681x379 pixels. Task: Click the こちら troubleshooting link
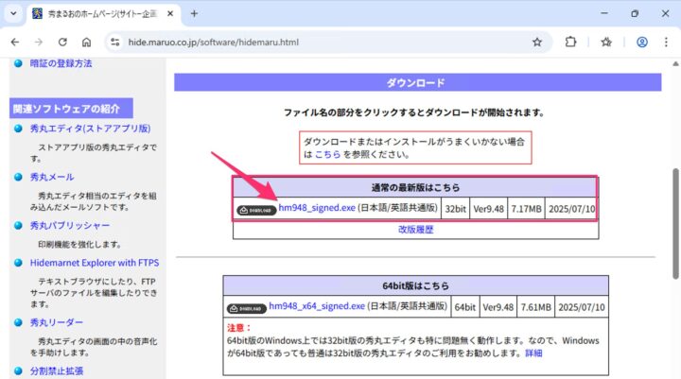(327, 155)
